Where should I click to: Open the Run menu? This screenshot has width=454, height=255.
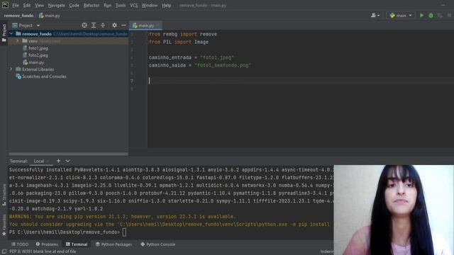(x=107, y=5)
